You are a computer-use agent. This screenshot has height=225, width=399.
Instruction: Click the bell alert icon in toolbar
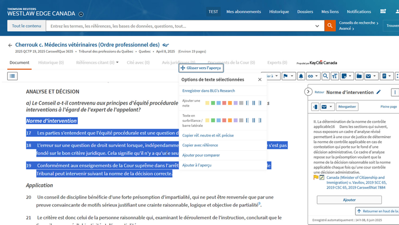coord(301,76)
